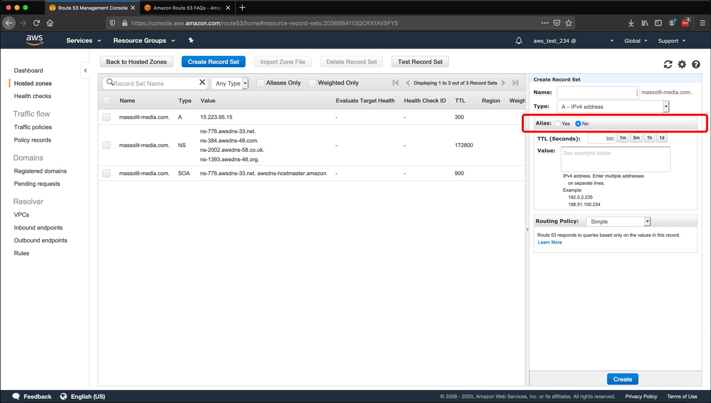711x403 pixels.
Task: Check the Aliases Only checkbox
Action: tap(259, 83)
